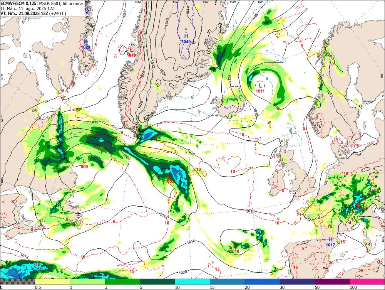
Task: Select the dark green 5–10 legend color
Action: [157, 282]
